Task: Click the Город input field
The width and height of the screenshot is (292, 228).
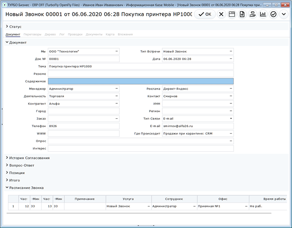Action: 84,111
